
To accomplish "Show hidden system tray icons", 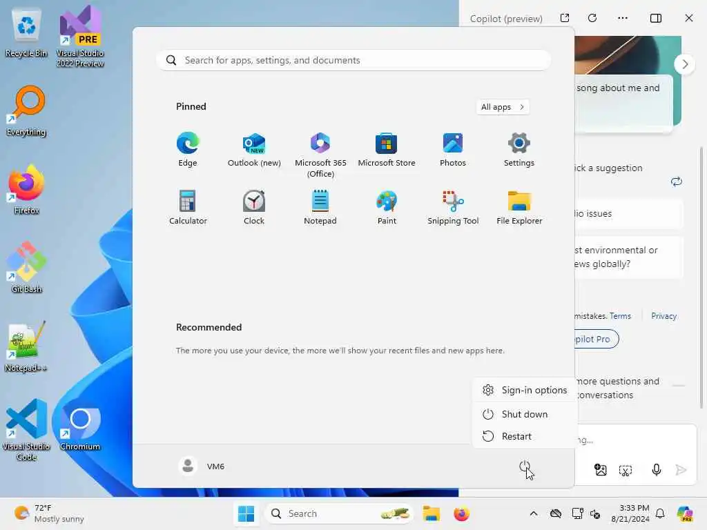I will [x=534, y=513].
